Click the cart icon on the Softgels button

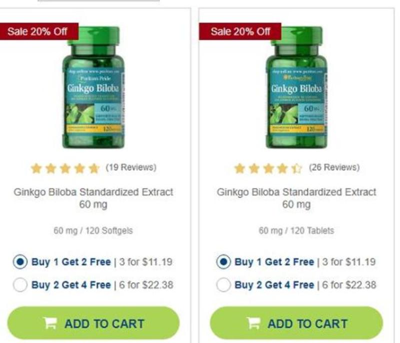(49, 323)
